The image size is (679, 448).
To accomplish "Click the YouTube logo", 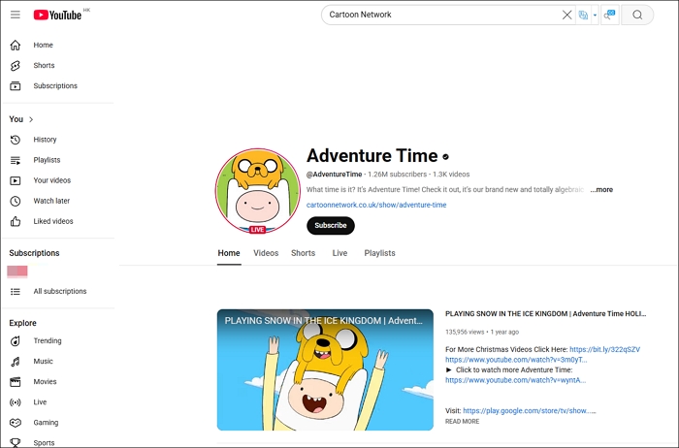I will tap(57, 16).
